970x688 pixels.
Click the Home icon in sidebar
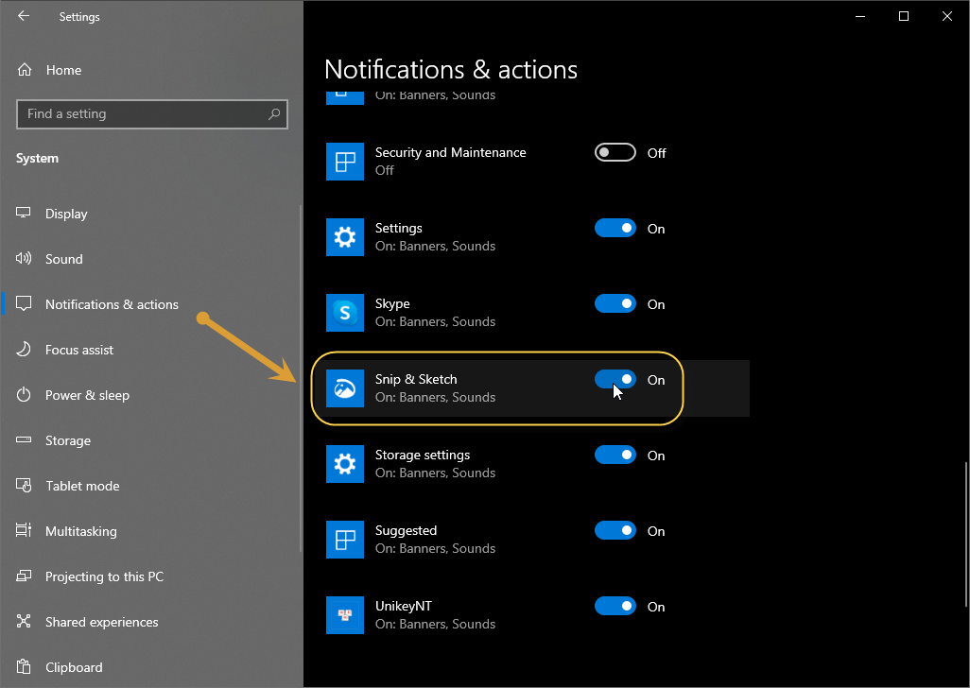pos(25,70)
